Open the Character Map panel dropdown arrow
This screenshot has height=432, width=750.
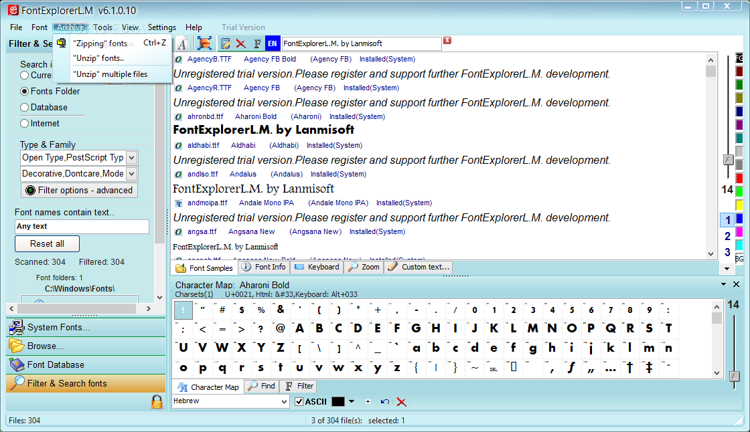(724, 284)
